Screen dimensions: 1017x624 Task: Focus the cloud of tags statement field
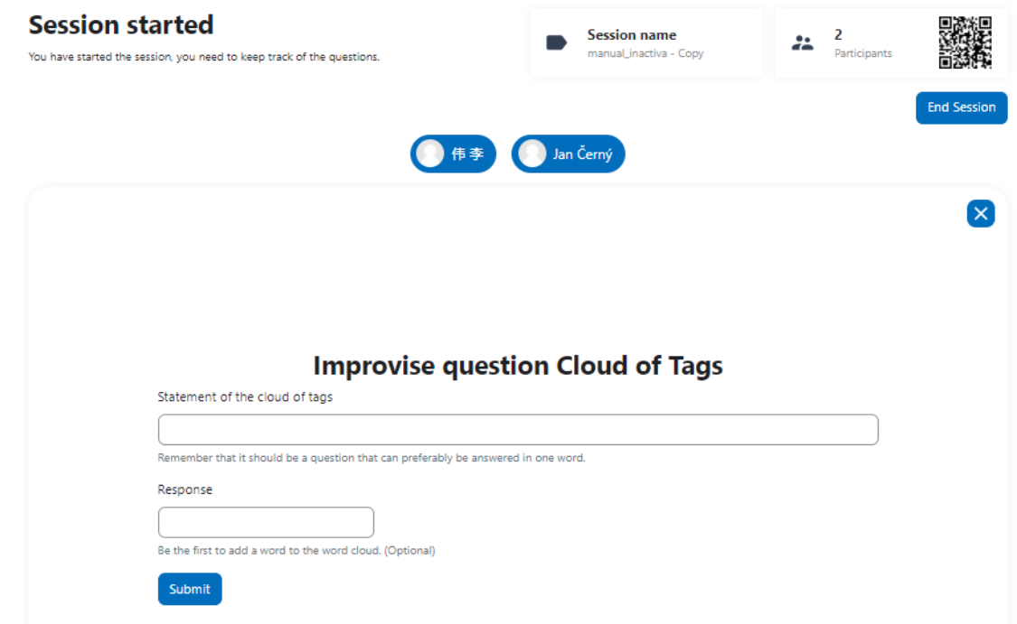point(518,430)
